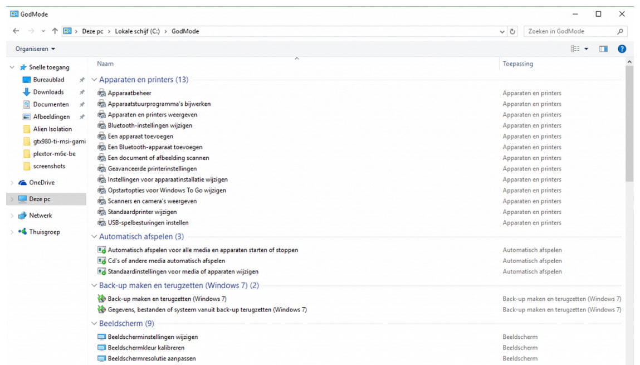This screenshot has height=365, width=640.
Task: Toggle the preview pane icon
Action: [603, 49]
